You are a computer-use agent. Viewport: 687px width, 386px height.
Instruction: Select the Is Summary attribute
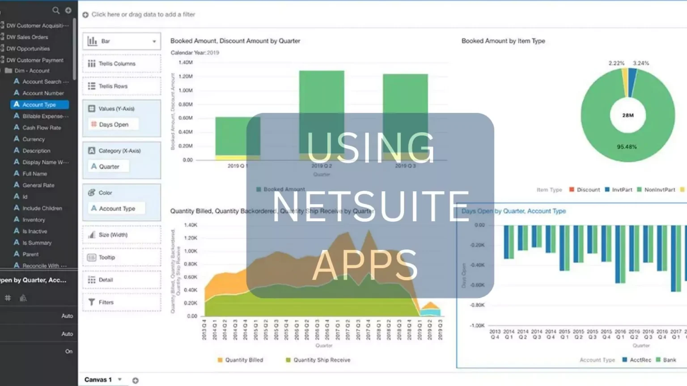(x=37, y=243)
